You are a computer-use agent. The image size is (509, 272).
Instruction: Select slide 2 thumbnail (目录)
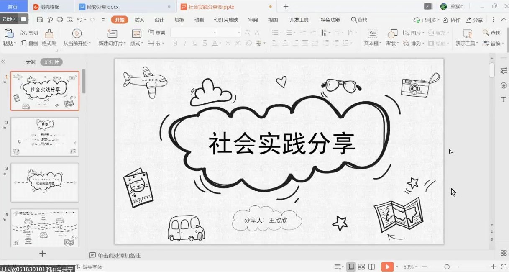coord(45,136)
